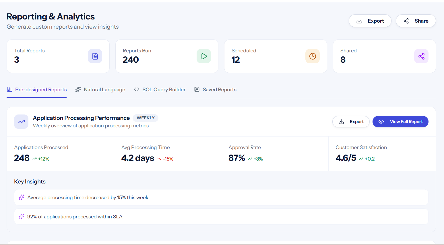Go to the Saved Reports tab
444x245 pixels.
pyautogui.click(x=215, y=90)
